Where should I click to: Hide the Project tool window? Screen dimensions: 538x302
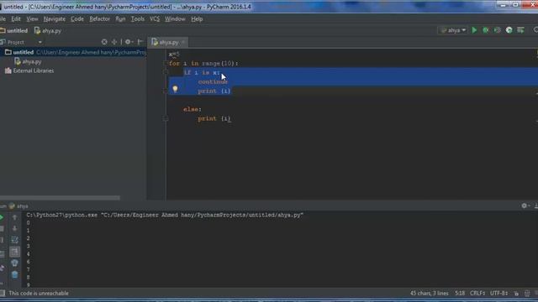click(140, 42)
